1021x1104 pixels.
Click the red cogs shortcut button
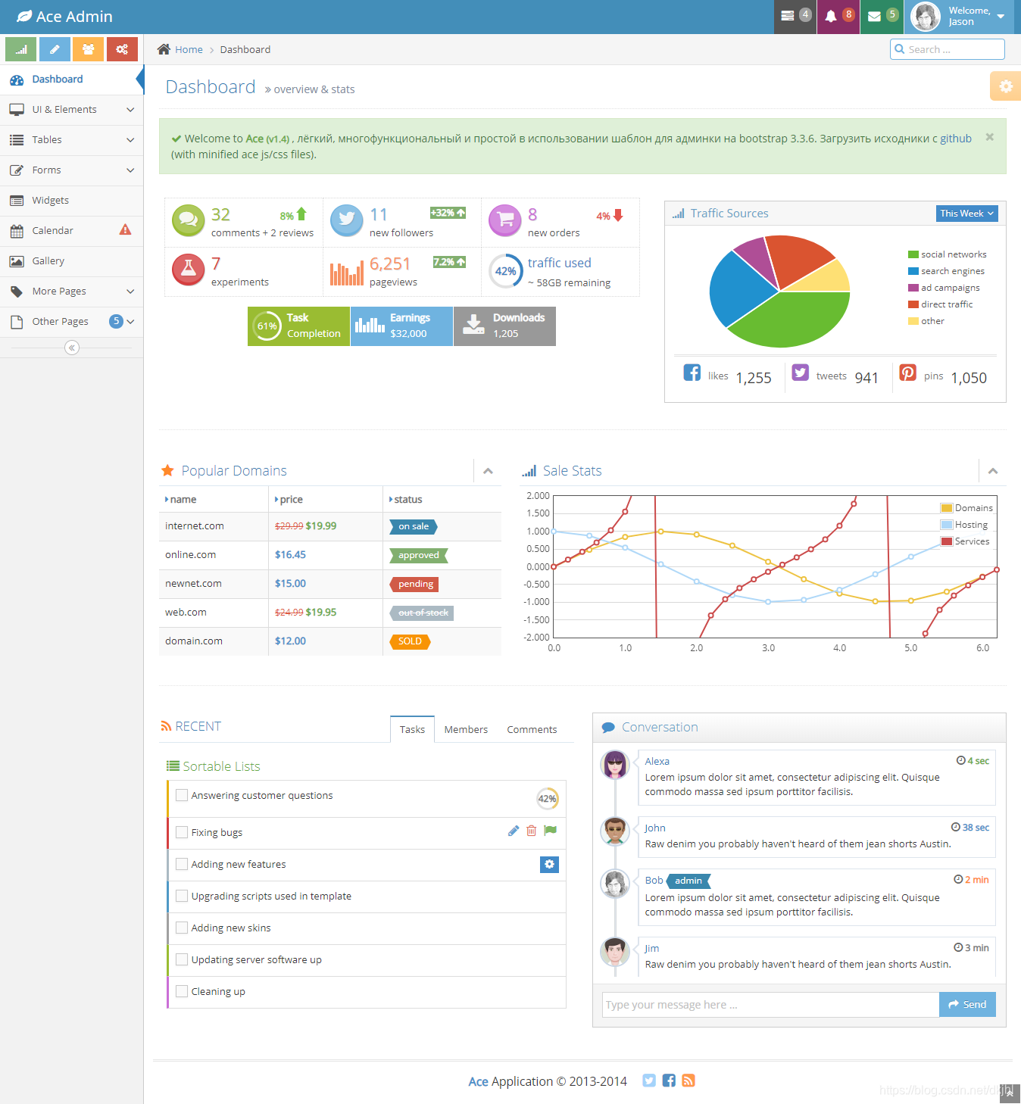click(x=122, y=49)
